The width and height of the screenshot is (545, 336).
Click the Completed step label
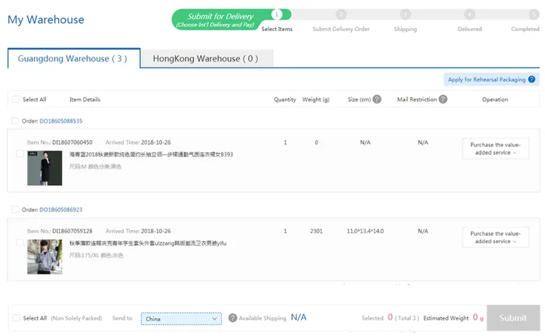(x=526, y=29)
